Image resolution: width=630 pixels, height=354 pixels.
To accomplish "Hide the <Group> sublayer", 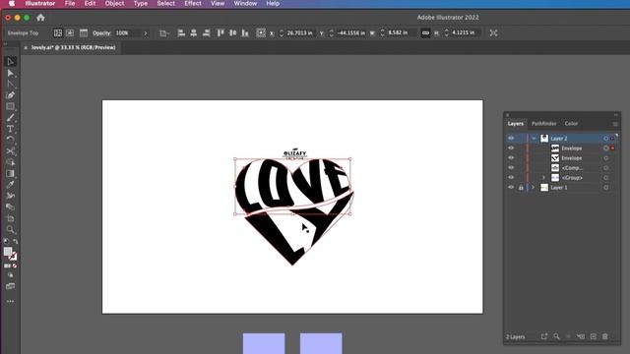I will (511, 177).
